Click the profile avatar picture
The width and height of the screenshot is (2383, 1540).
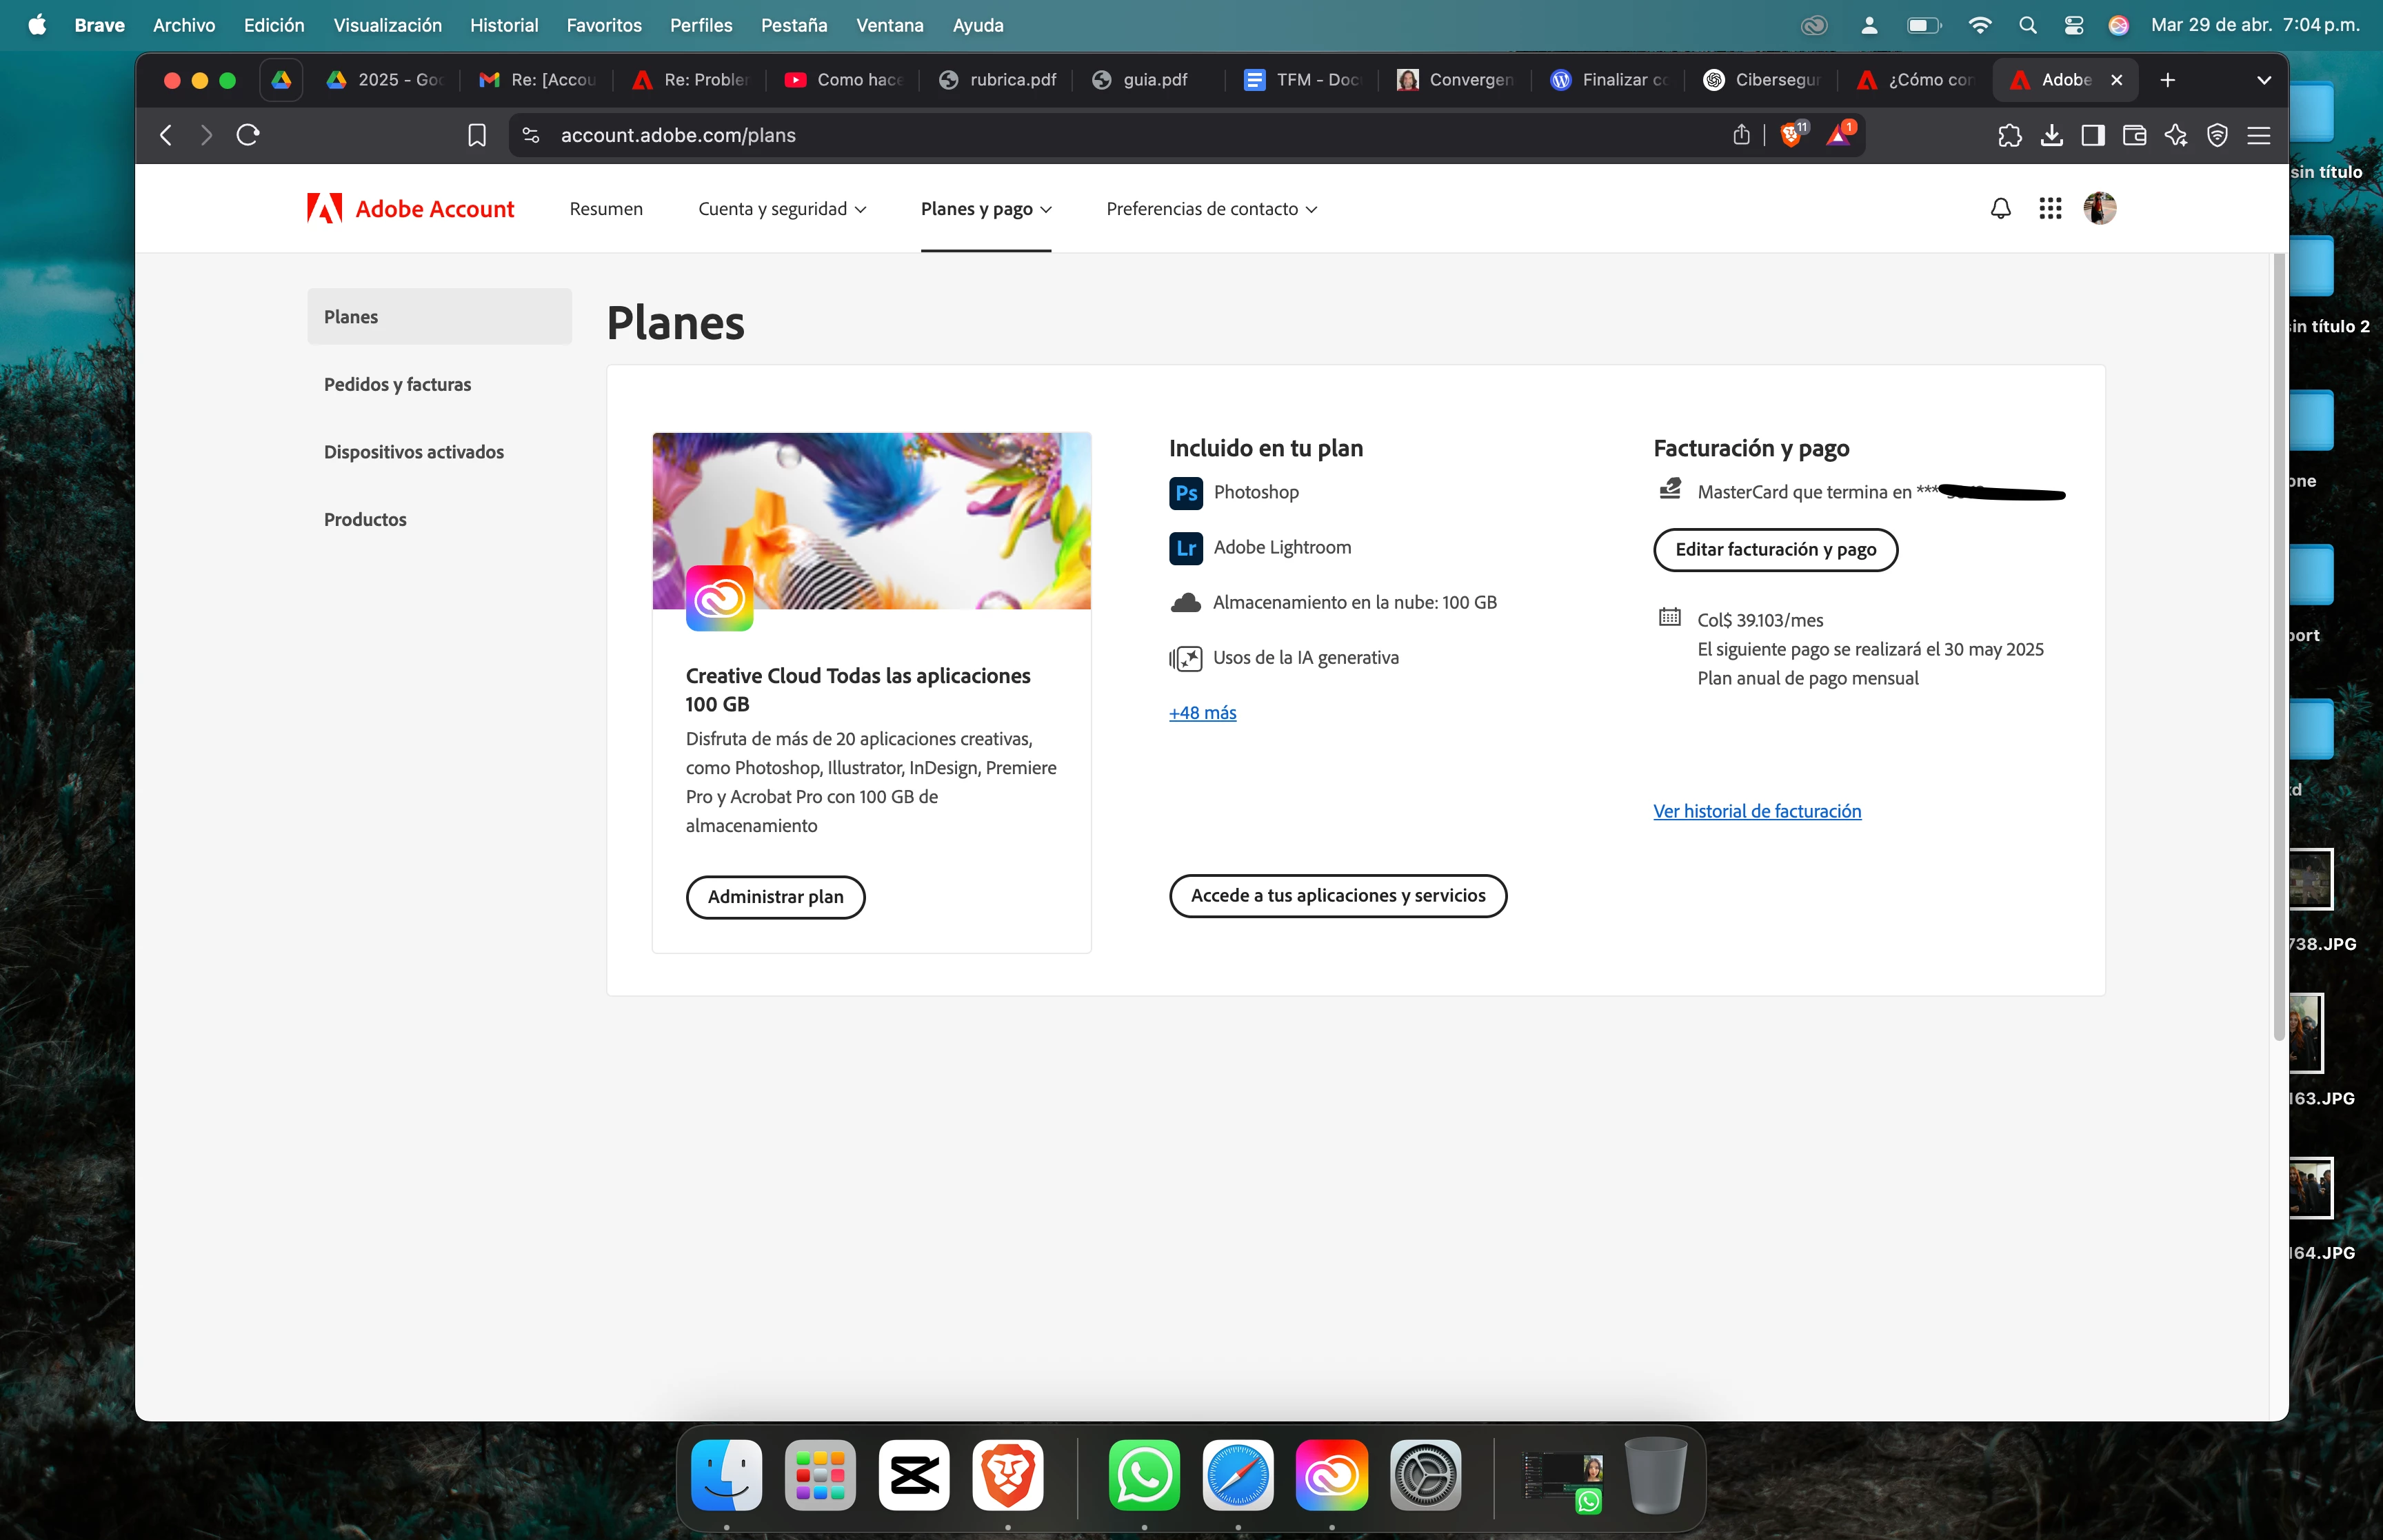pyautogui.click(x=2099, y=208)
